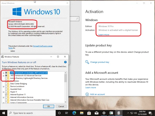The width and height of the screenshot is (155, 116).
Task: Click the Windows Features taskbar button
Action: (119, 113)
